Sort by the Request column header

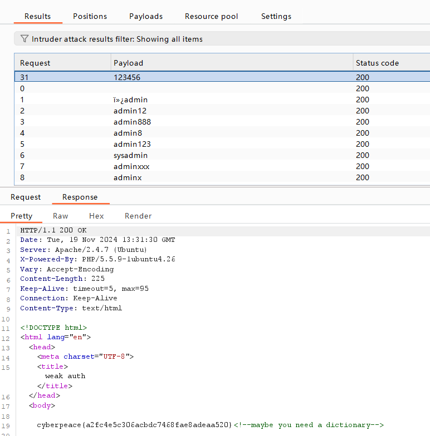pos(62,63)
